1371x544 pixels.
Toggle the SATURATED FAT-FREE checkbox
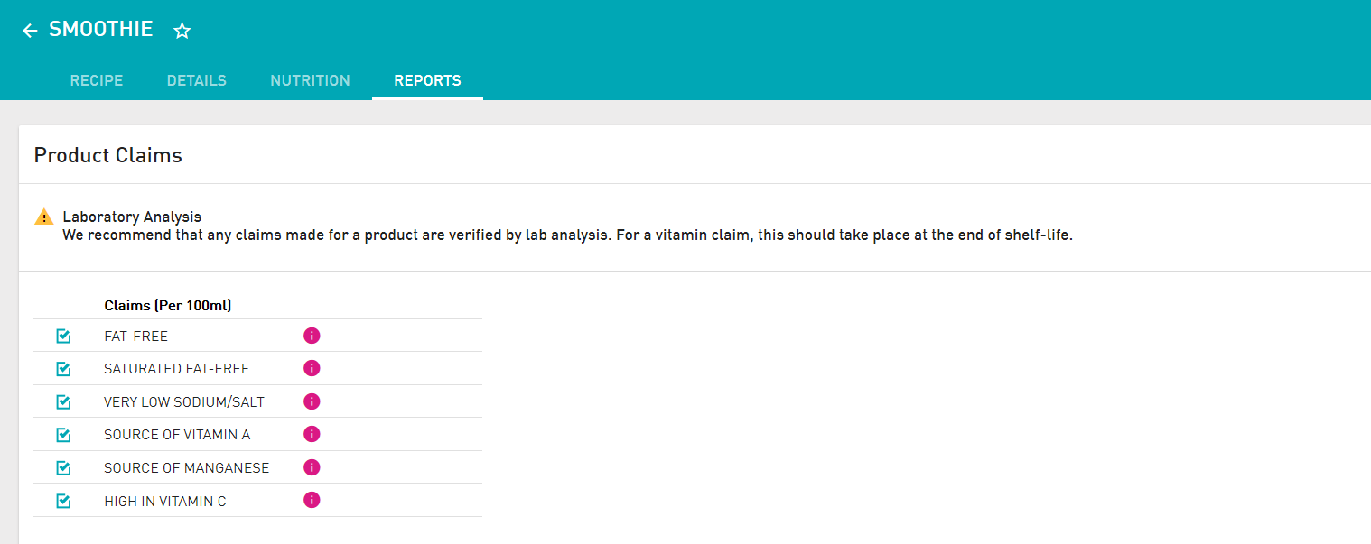tap(63, 369)
